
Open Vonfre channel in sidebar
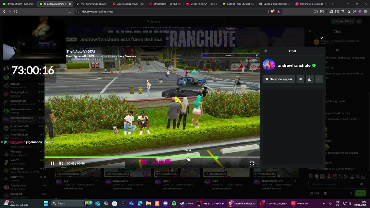(x=23, y=161)
